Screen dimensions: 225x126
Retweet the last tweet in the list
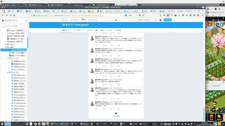point(104,109)
